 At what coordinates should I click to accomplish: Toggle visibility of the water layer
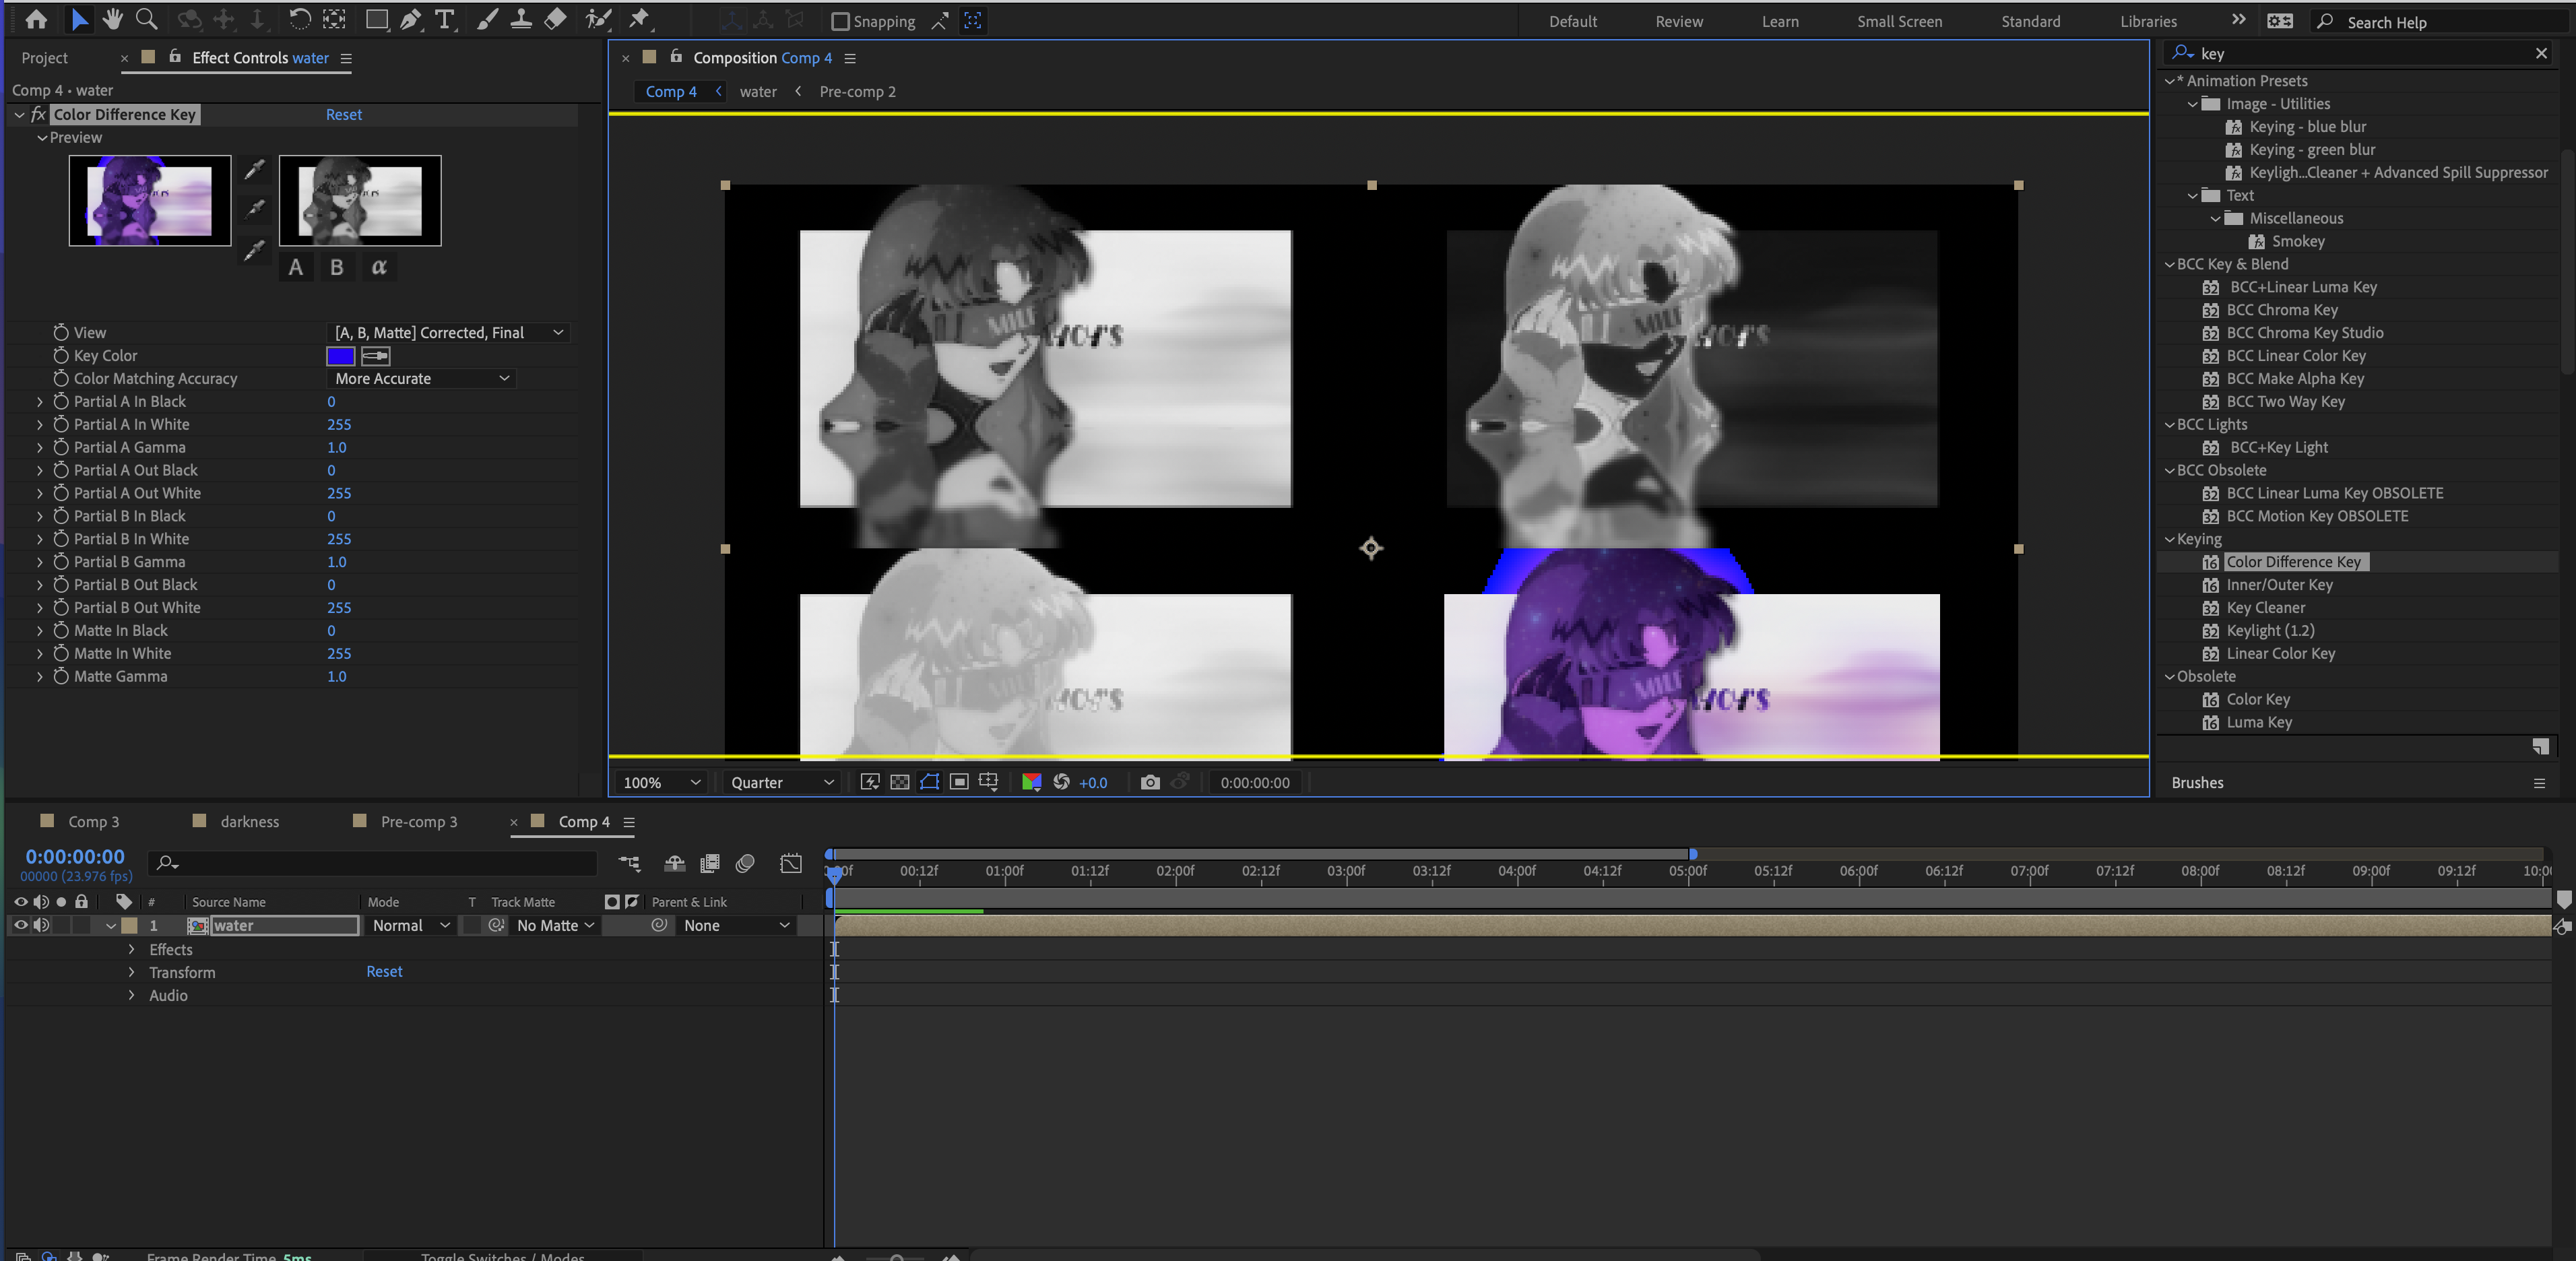click(20, 925)
